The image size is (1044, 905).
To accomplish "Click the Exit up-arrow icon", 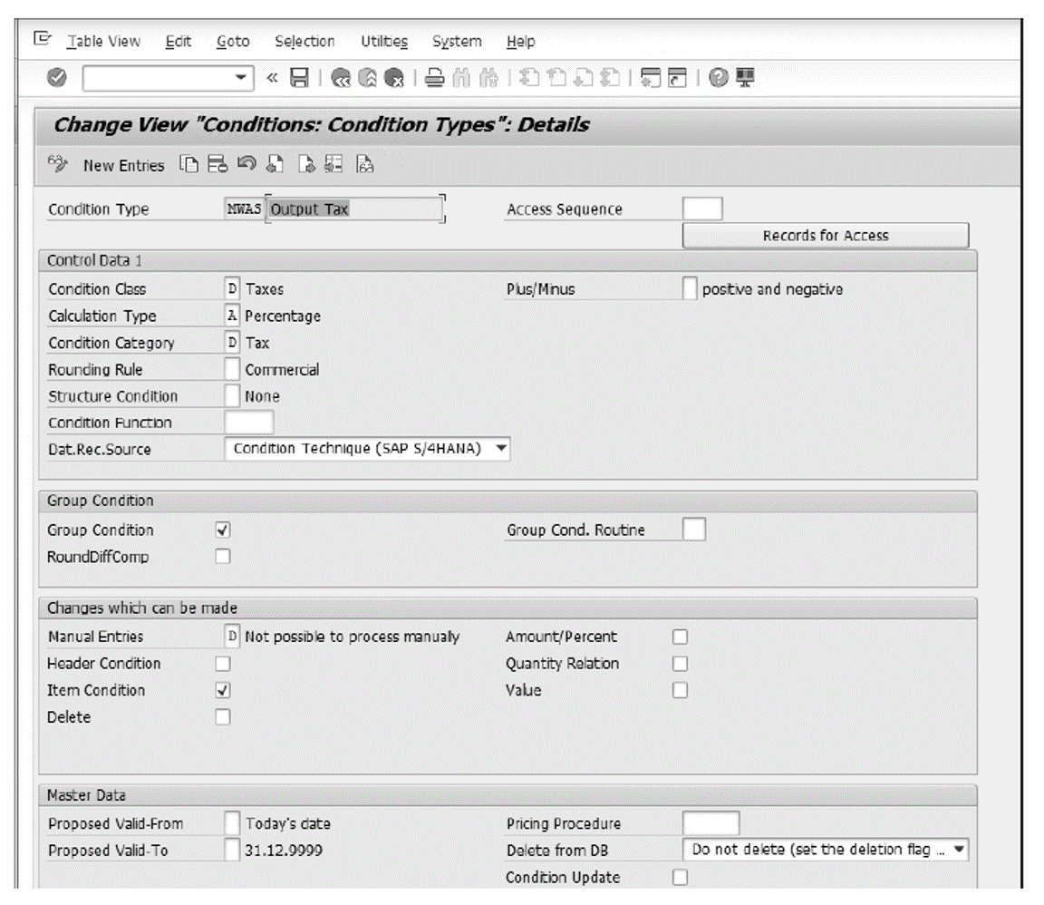I will point(368,78).
